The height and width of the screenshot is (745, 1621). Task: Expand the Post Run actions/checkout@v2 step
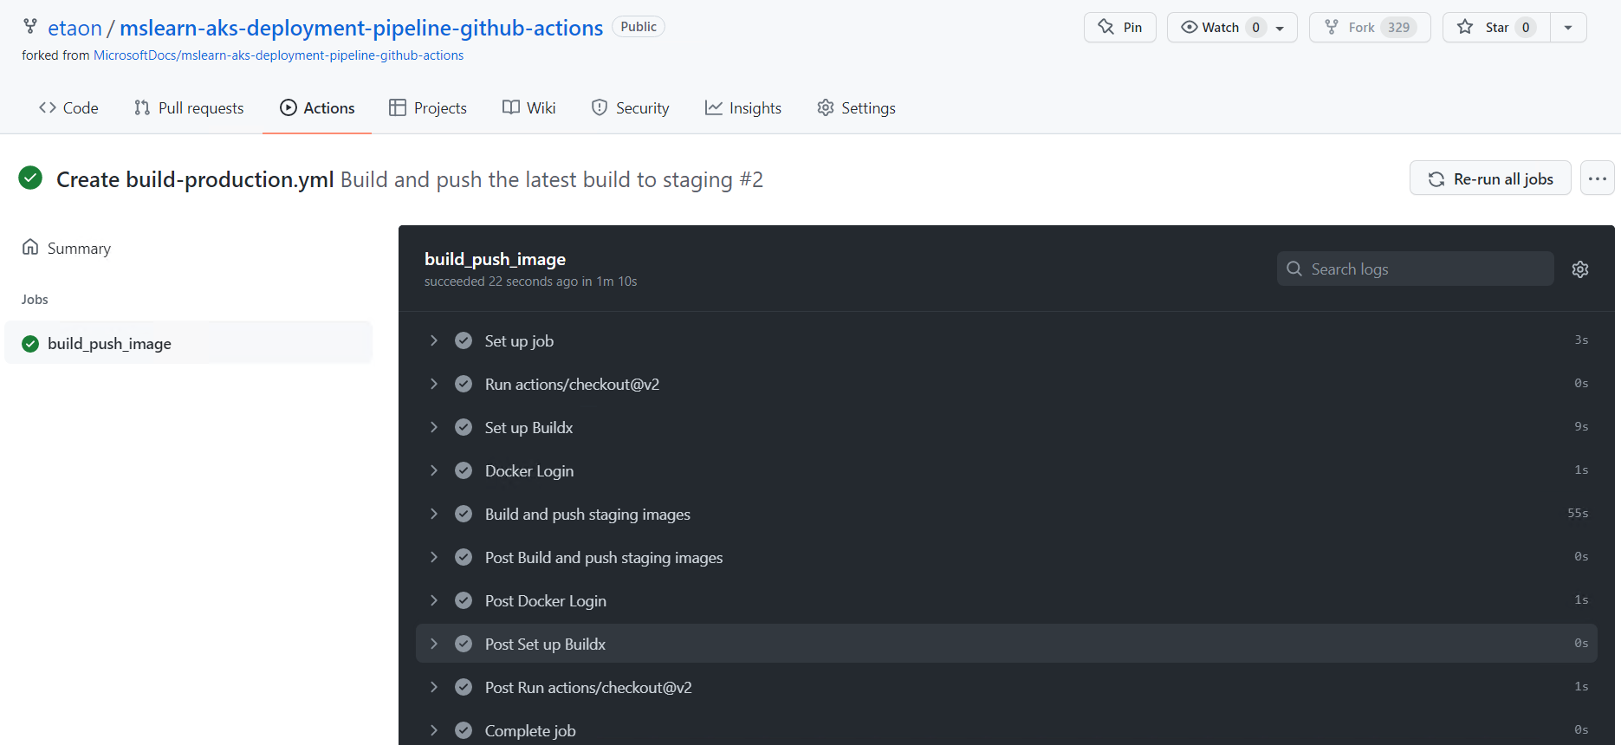(434, 687)
